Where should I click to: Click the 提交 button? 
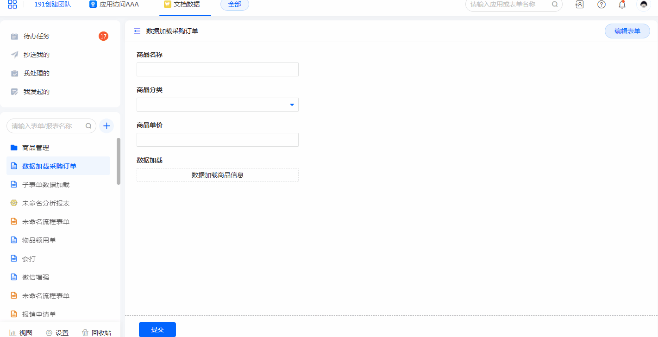point(157,329)
